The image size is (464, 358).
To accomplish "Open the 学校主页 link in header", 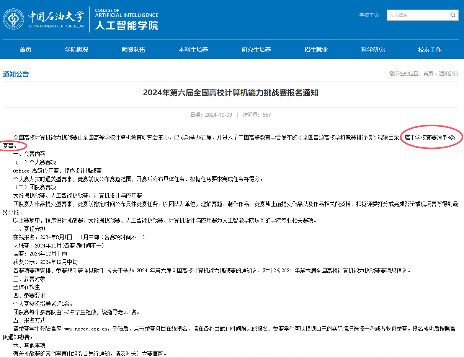I will 369,15.
